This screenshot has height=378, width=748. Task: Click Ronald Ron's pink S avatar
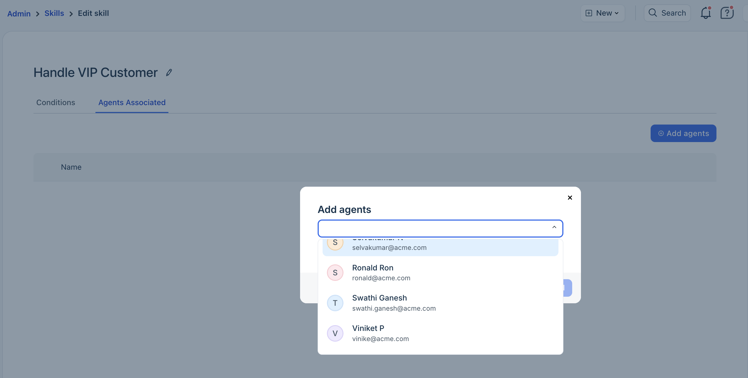pos(335,273)
